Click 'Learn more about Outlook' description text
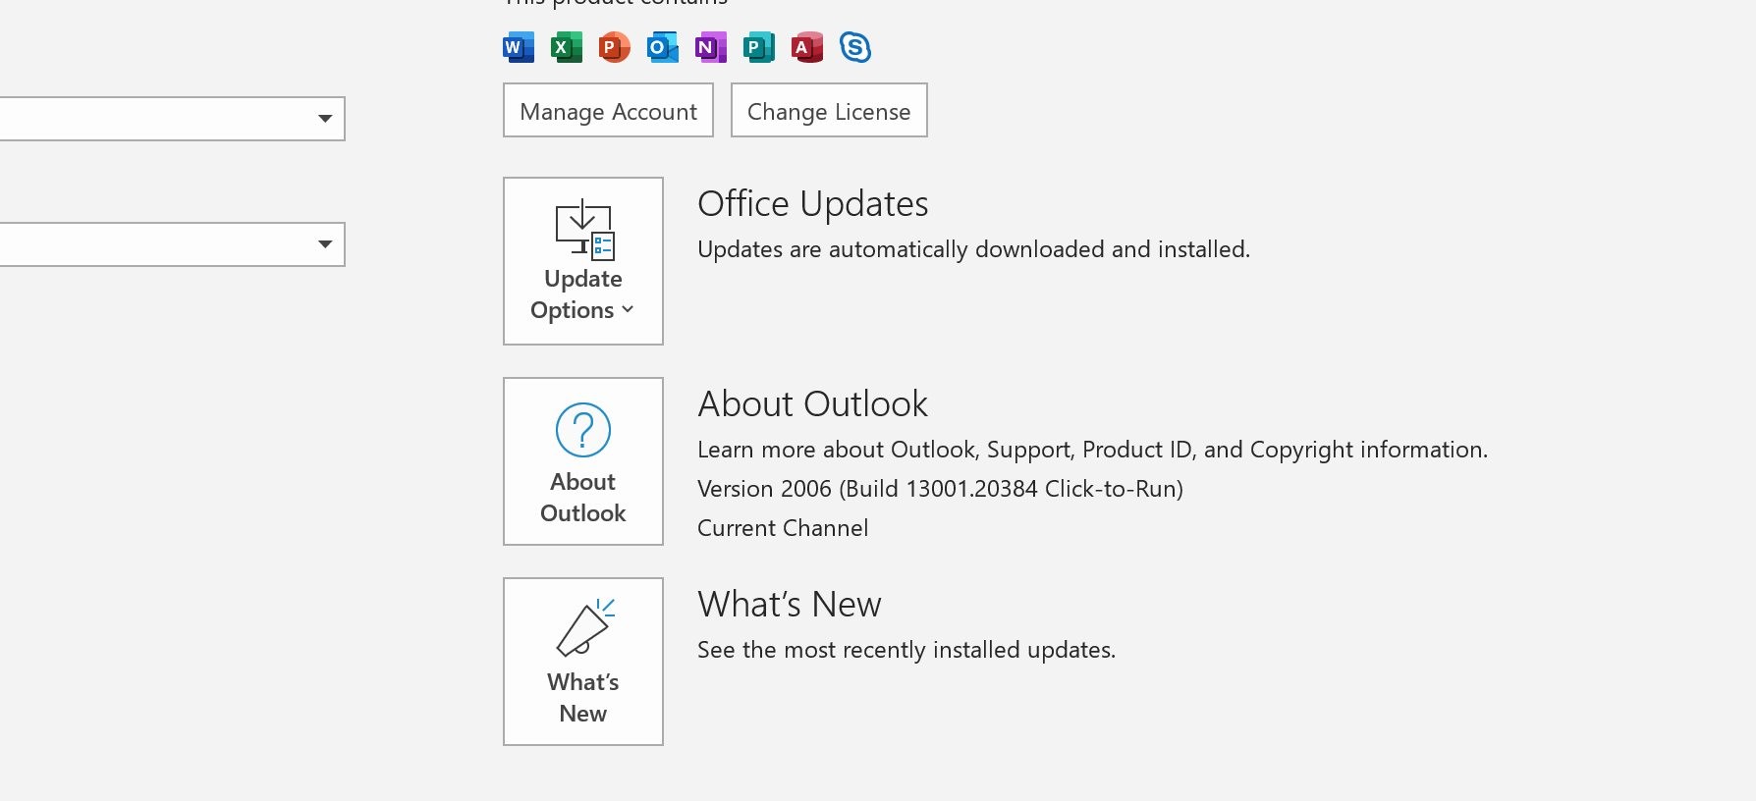Image resolution: width=1756 pixels, height=801 pixels. 1092,450
